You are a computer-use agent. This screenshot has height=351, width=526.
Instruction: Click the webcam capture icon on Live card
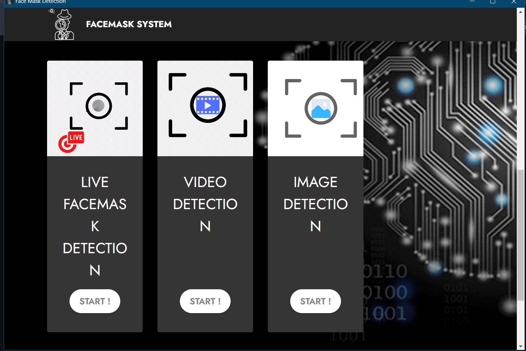click(99, 106)
